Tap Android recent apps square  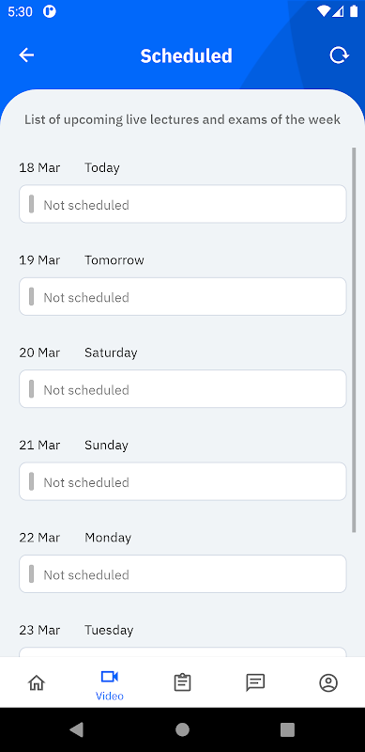(x=287, y=729)
